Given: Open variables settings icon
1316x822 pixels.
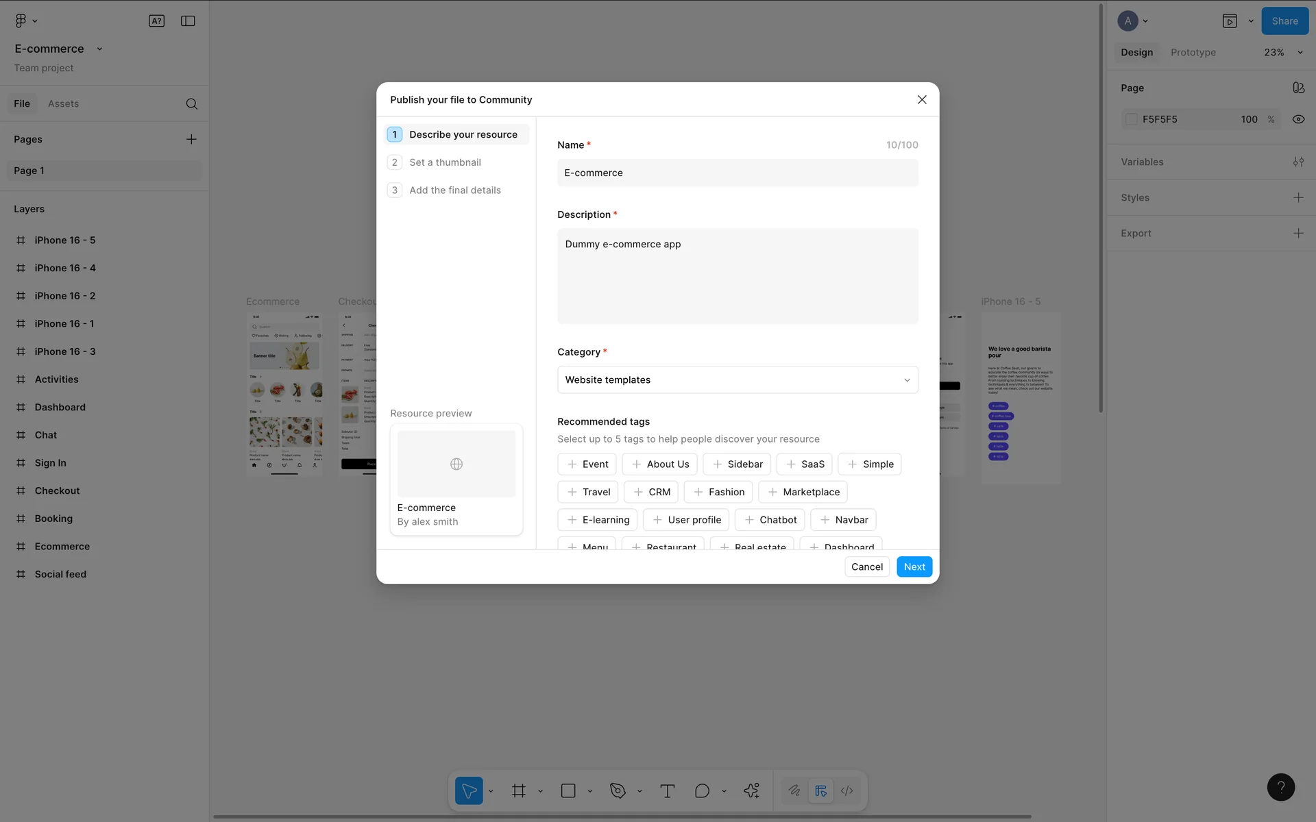Looking at the screenshot, I should click(1298, 162).
